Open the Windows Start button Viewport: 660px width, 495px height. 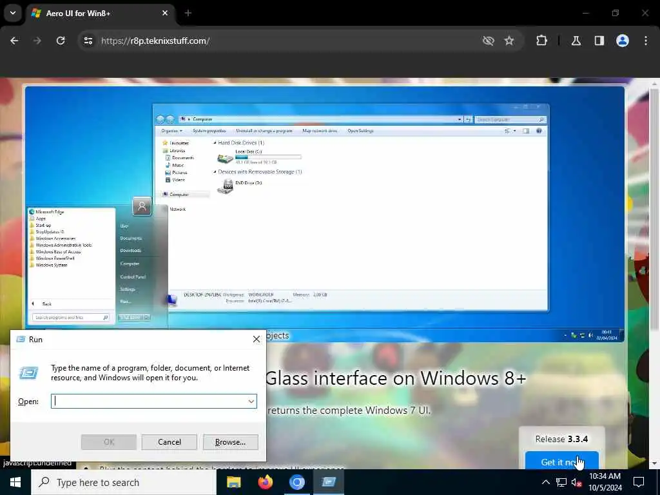tap(15, 482)
